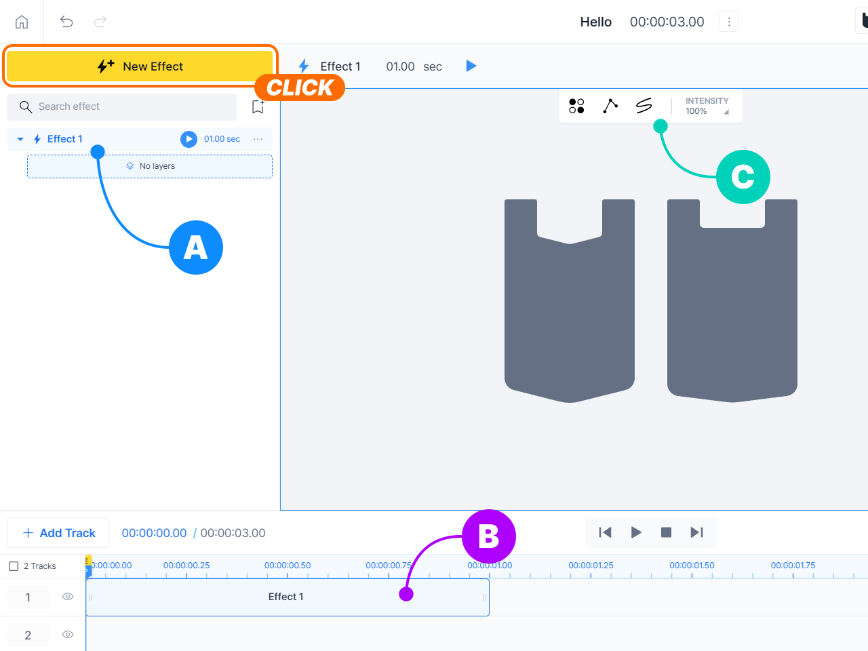Click the 00:00:00.25 ruler mark
This screenshot has width=868, height=651.
186,565
